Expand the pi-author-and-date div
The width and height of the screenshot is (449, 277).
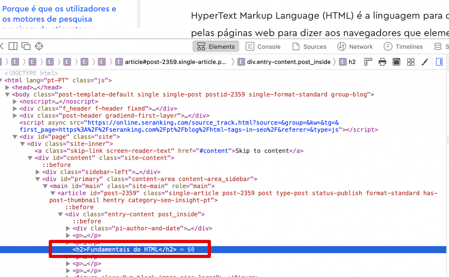(x=68, y=228)
